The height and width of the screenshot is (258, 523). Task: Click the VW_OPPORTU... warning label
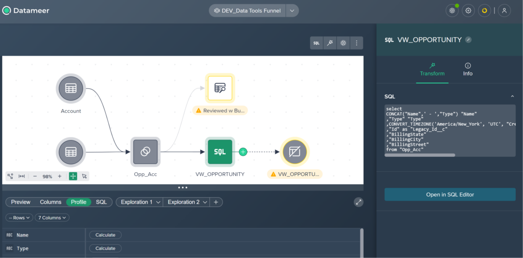tap(295, 174)
